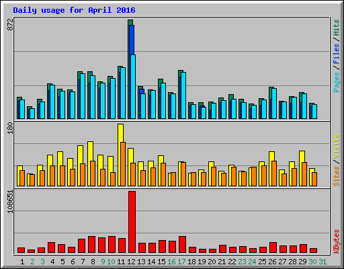Click the '108651' KBytes axis value
This screenshot has width=344, height=269.
click(10, 202)
